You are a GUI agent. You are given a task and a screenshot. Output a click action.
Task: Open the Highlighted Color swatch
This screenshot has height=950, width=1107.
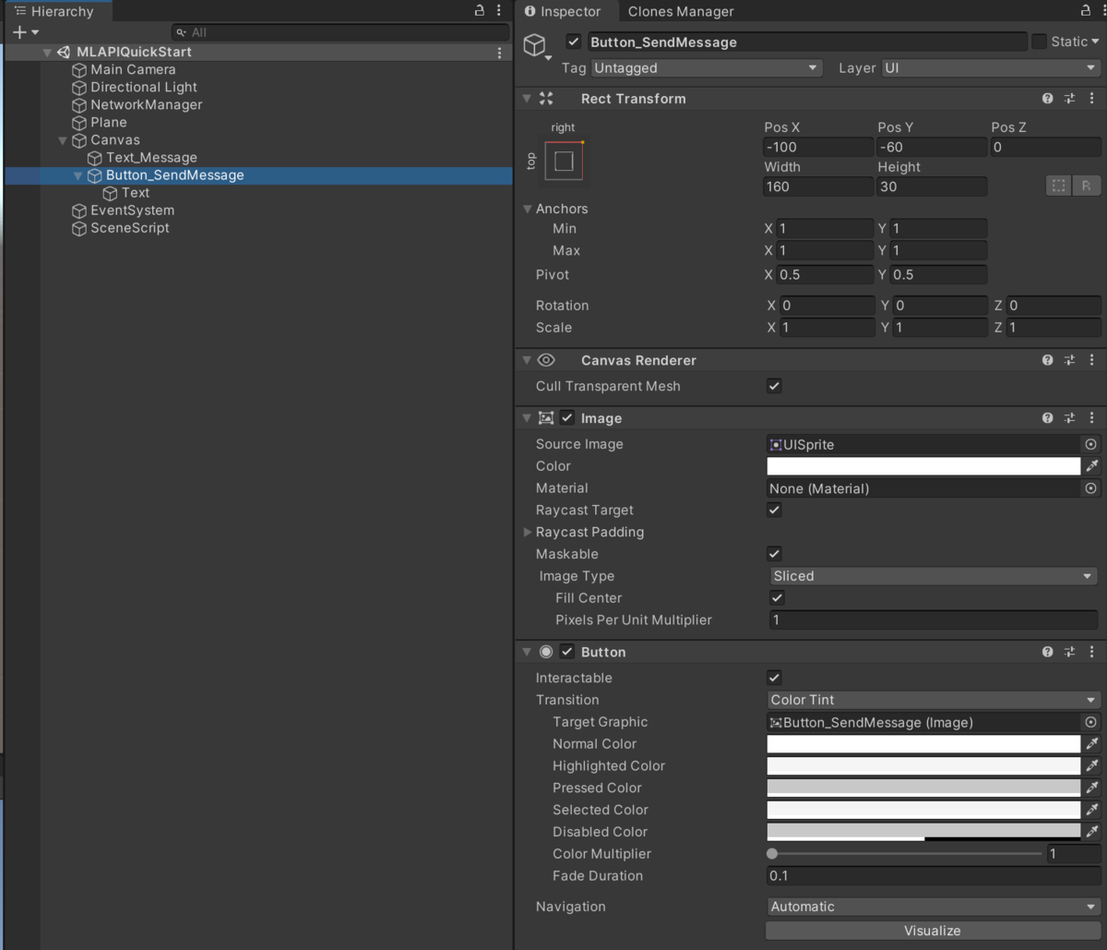pyautogui.click(x=923, y=765)
